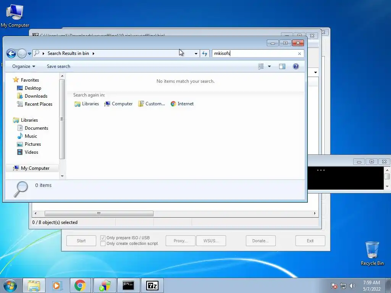Click Exit in WSUS Offline window
Image resolution: width=391 pixels, height=293 pixels.
(310, 241)
